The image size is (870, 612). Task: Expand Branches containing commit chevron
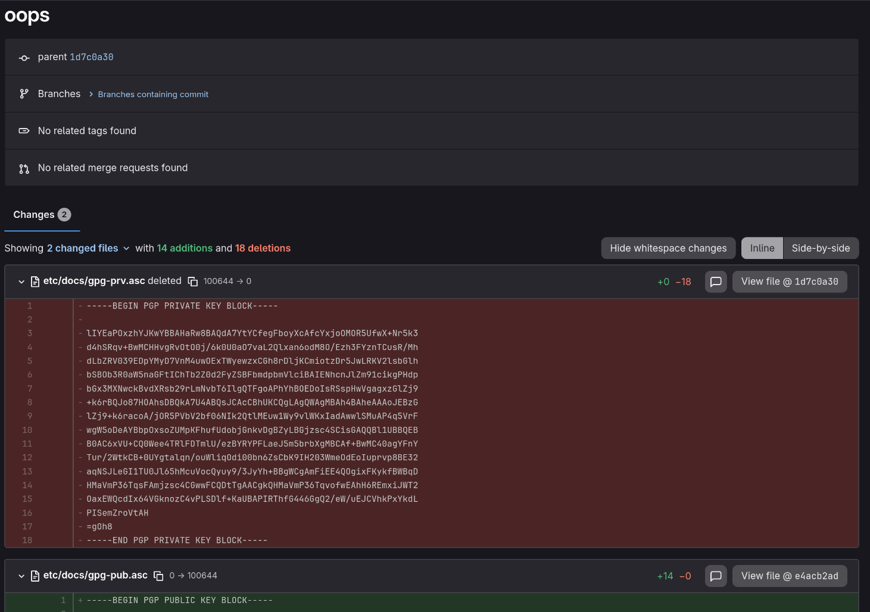tap(91, 94)
